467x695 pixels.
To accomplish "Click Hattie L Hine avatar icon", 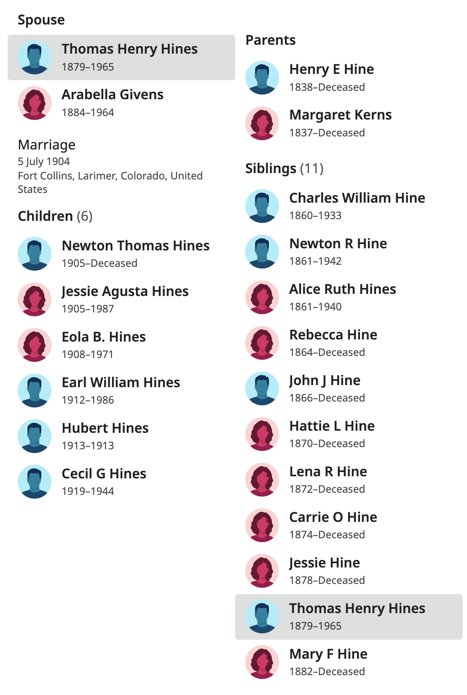I will point(262,434).
